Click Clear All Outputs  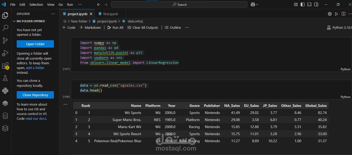(x=143, y=27)
